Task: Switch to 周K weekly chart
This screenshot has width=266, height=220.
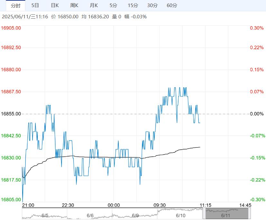Action: point(74,5)
